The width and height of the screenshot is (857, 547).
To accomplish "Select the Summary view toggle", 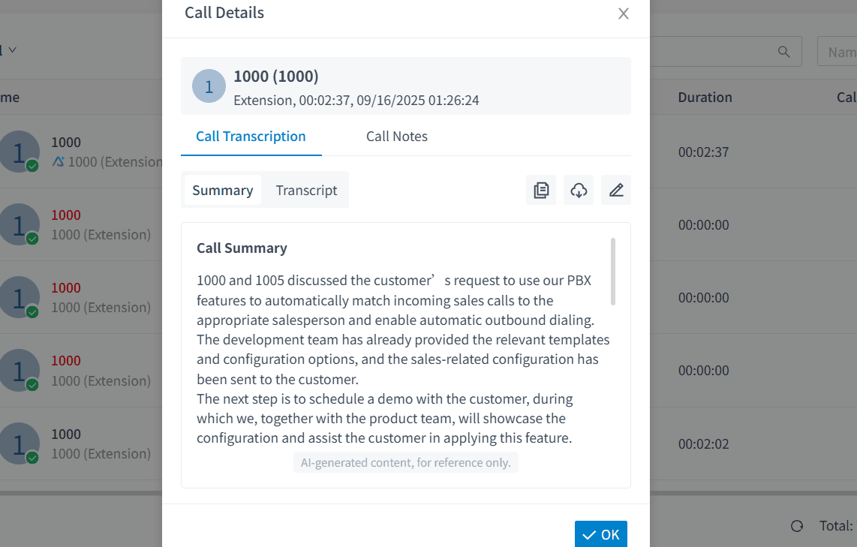I will (222, 191).
